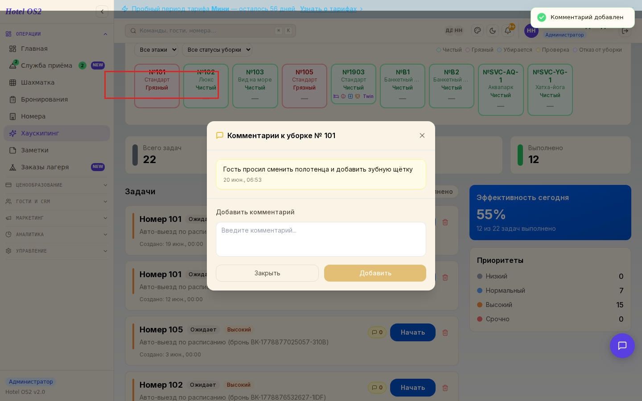Click the logout icon in the header
The width and height of the screenshot is (642, 401).
625,31
